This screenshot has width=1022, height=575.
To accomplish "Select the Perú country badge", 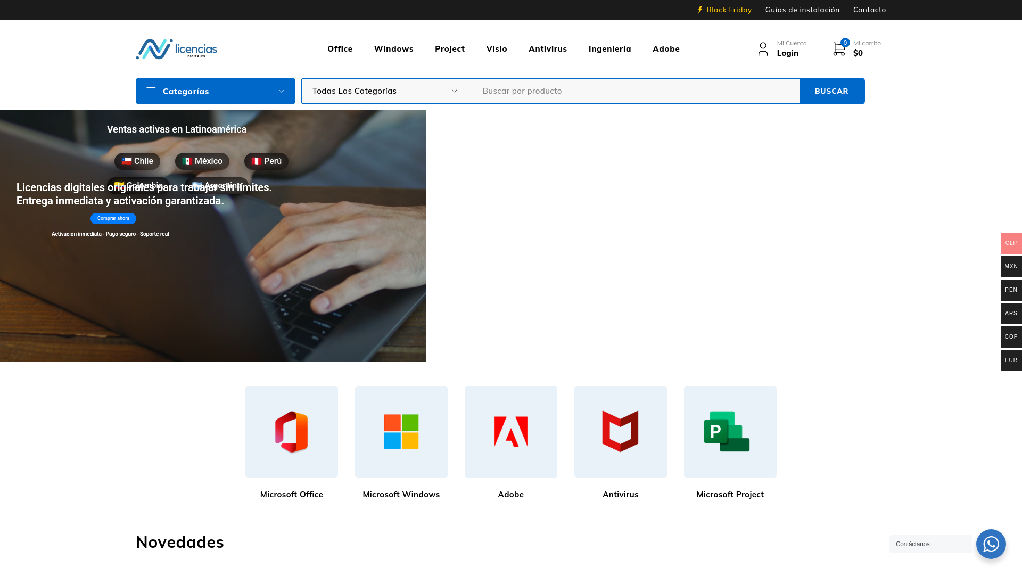I will (x=266, y=161).
